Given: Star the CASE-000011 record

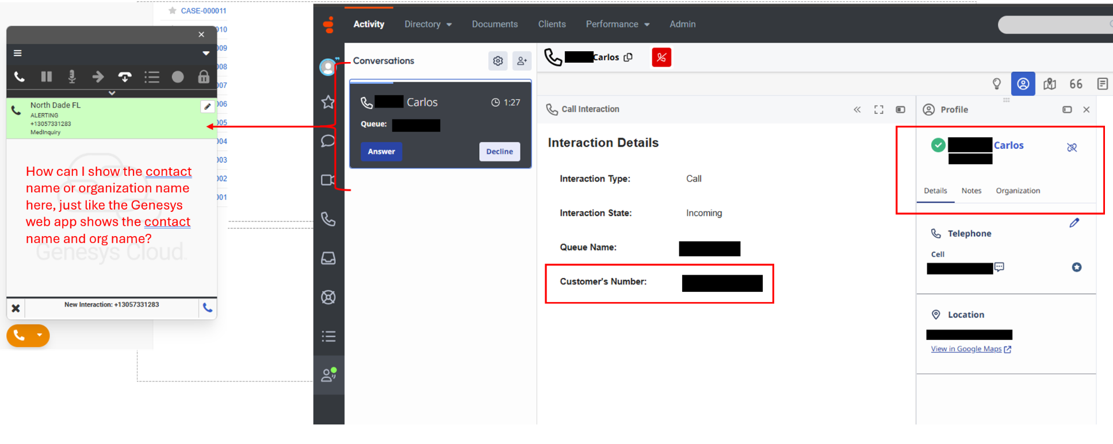Looking at the screenshot, I should click(172, 10).
